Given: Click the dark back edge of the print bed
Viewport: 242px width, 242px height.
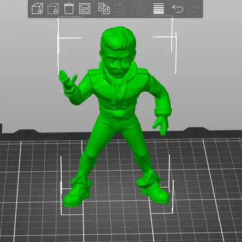Looking at the screenshot, I should point(60,136).
